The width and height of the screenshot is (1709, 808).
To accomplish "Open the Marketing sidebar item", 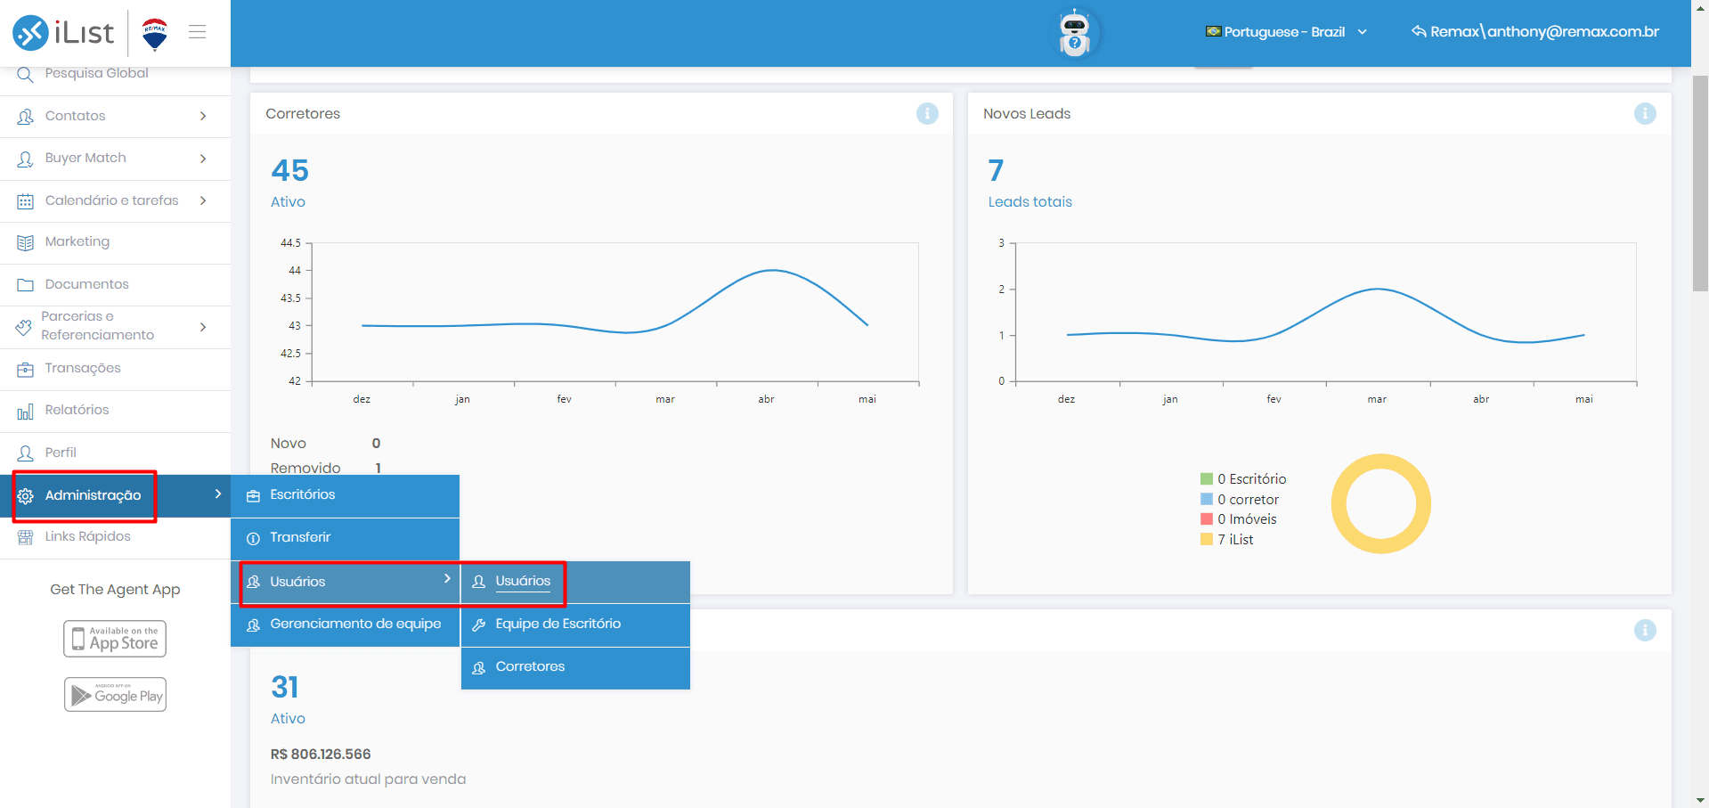I will pyautogui.click(x=115, y=242).
